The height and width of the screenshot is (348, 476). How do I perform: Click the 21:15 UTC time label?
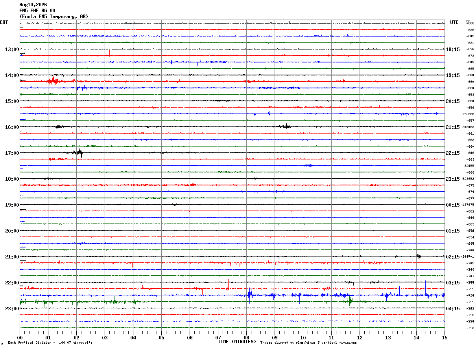[452, 127]
